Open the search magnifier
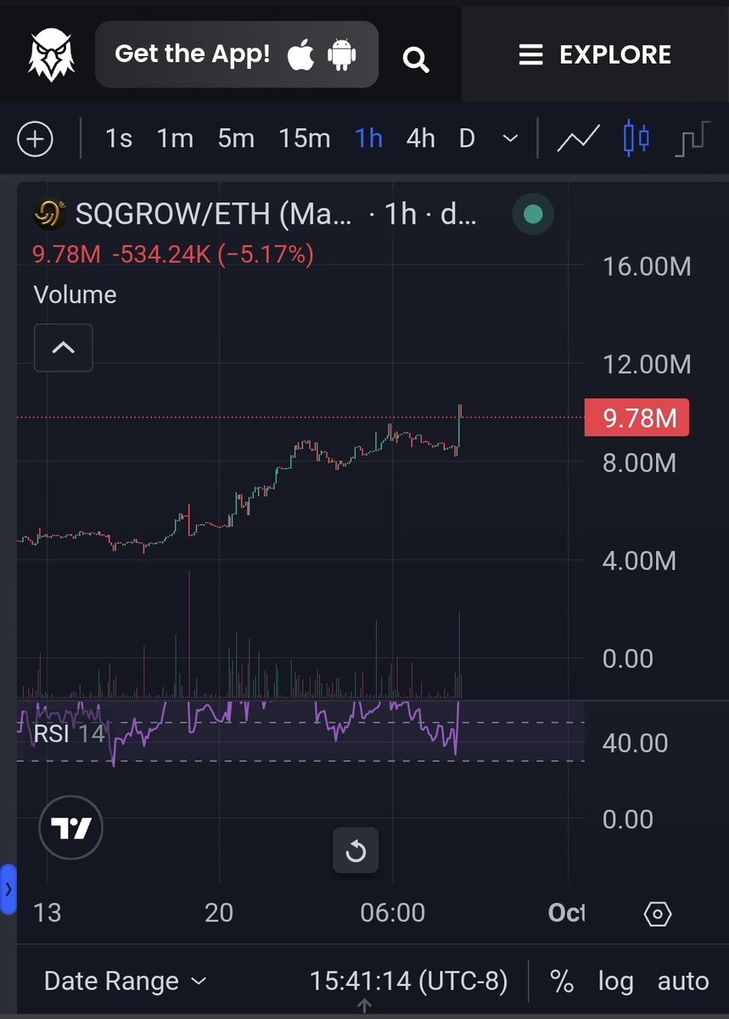This screenshot has width=729, height=1019. coord(416,59)
